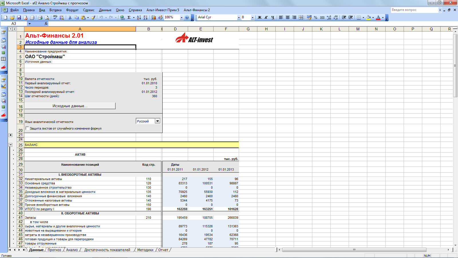Show outline level 2 button
This screenshot has width=458, height=258.
pyautogui.click(x=14, y=29)
